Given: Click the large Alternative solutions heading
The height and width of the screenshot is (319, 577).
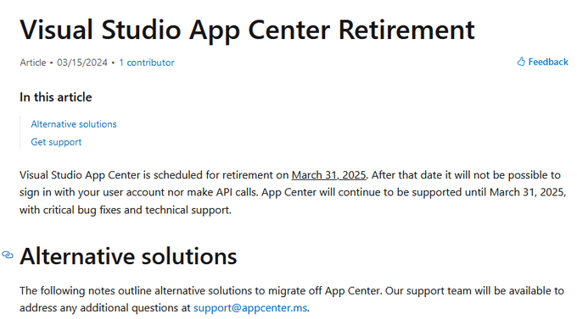Looking at the screenshot, I should point(128,256).
